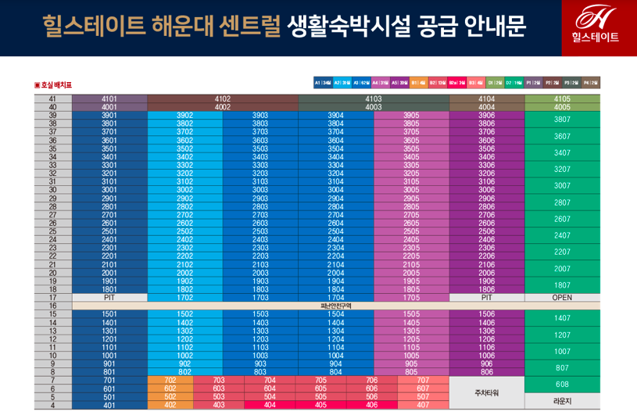The image size is (637, 415).
Task: Click unit cell 4005
Action: click(562, 107)
